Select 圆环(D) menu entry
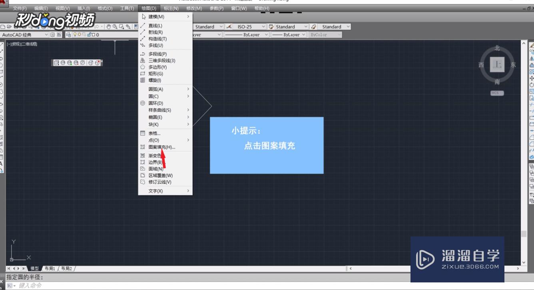Image resolution: width=534 pixels, height=290 pixels. [x=165, y=103]
